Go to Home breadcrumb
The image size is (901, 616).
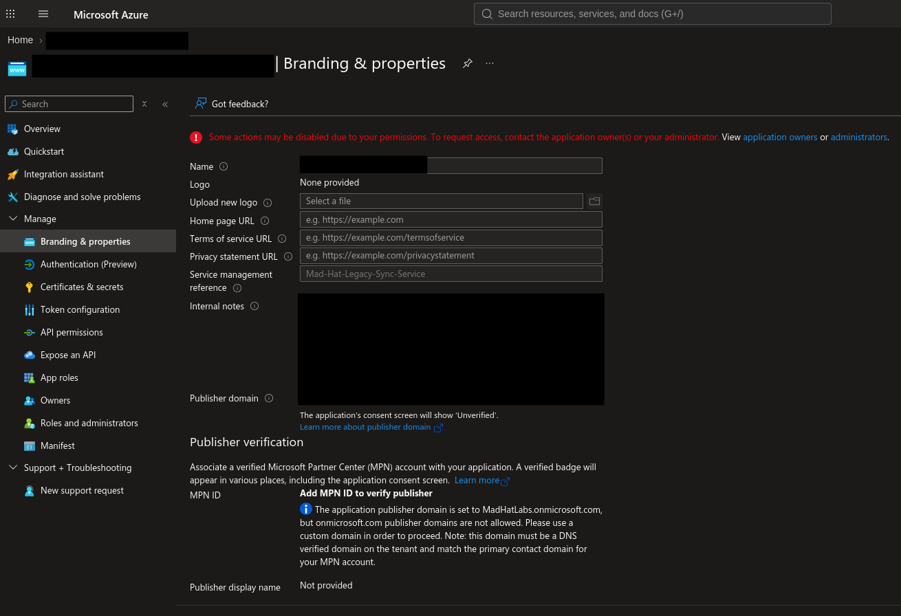coord(20,40)
